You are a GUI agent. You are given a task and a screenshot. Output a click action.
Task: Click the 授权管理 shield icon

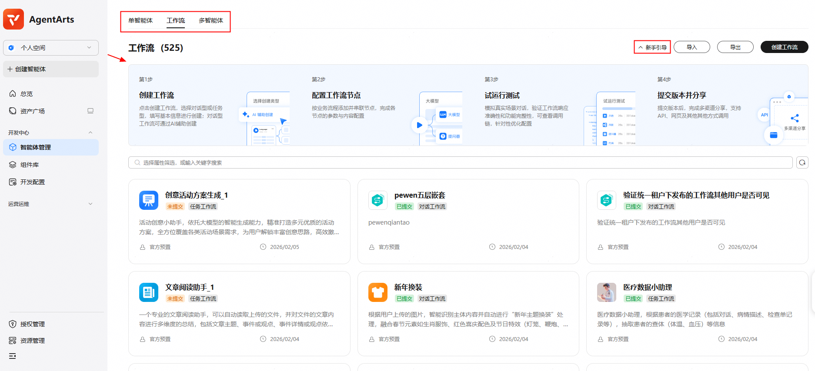click(x=13, y=324)
